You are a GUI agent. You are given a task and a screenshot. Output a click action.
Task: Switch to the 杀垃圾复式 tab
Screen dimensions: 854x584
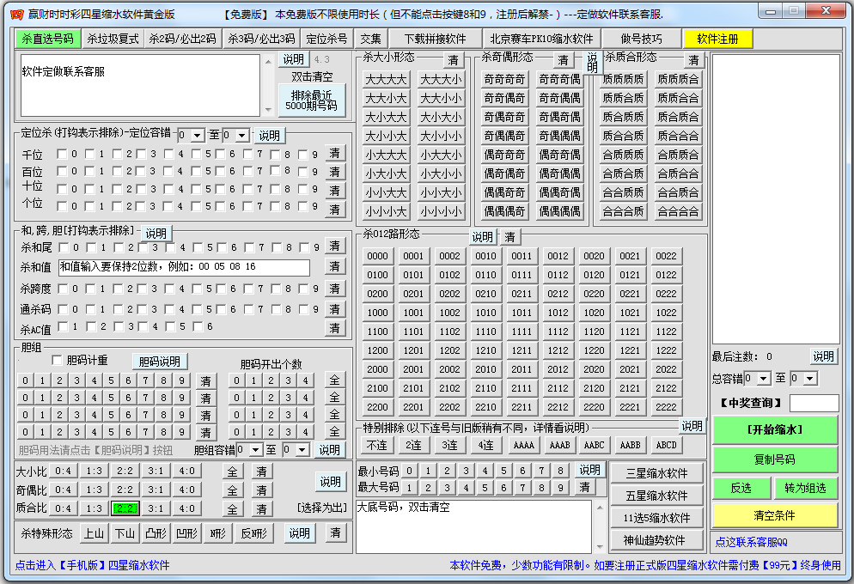click(x=113, y=39)
